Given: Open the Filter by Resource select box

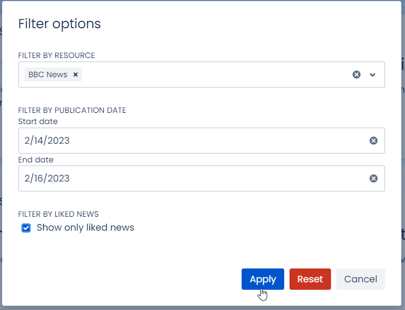Looking at the screenshot, I should click(x=213, y=75).
